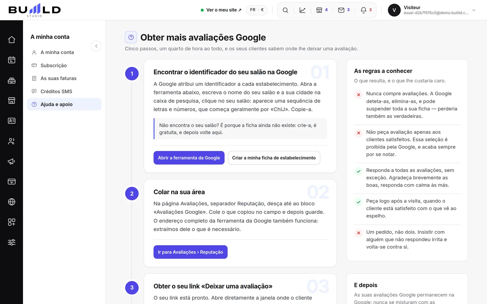Screen dimensions: 487x304
Task: Click the E depois card heading
Action: coord(366,285)
